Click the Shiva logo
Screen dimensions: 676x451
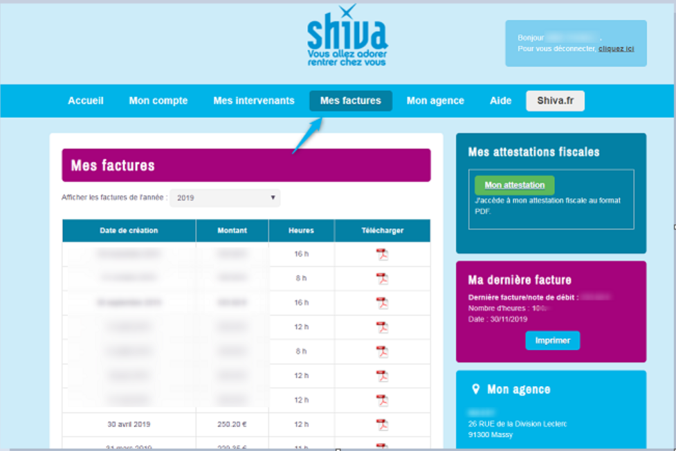pyautogui.click(x=347, y=35)
